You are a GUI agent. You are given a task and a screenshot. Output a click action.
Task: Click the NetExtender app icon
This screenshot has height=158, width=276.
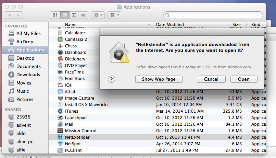point(60,137)
